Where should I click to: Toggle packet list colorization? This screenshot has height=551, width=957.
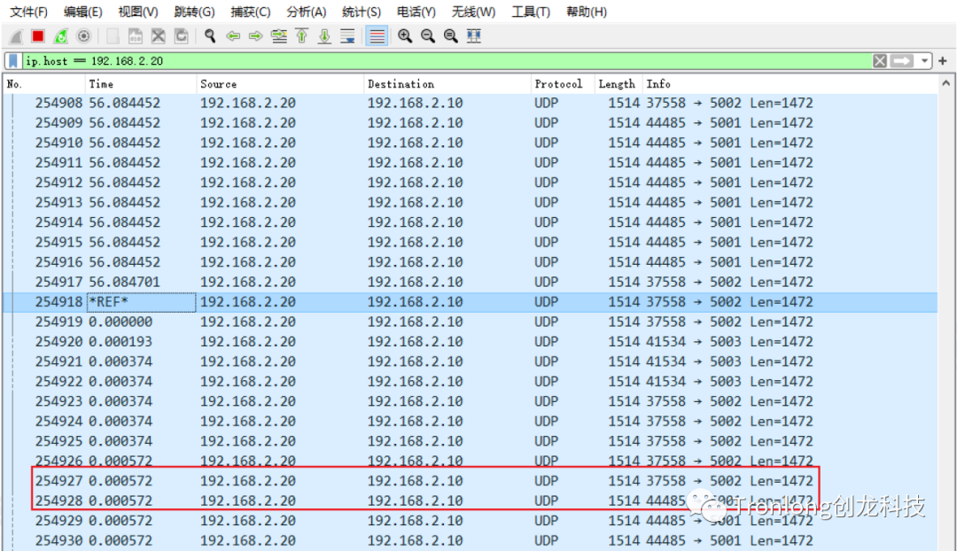(x=377, y=36)
